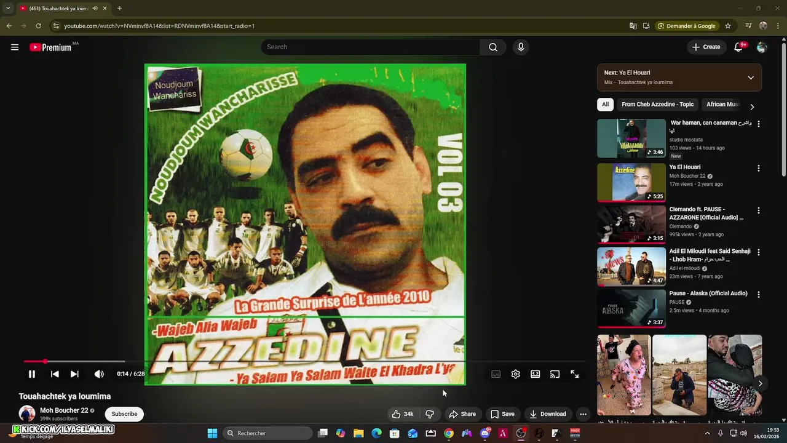Open options for Adil El Miloudi video
787x443 pixels.
[x=758, y=252]
